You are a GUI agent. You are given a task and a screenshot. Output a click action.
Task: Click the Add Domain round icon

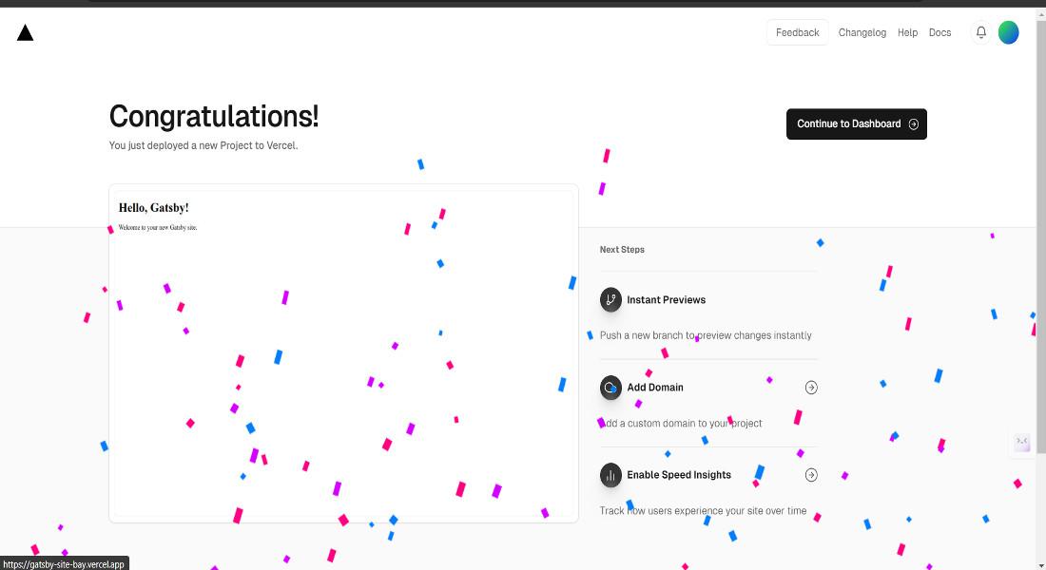tap(610, 388)
